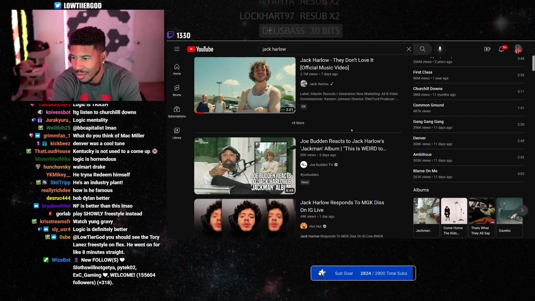This screenshot has width=535, height=301.
Task: Open Library in the sidebar
Action: pos(177,133)
